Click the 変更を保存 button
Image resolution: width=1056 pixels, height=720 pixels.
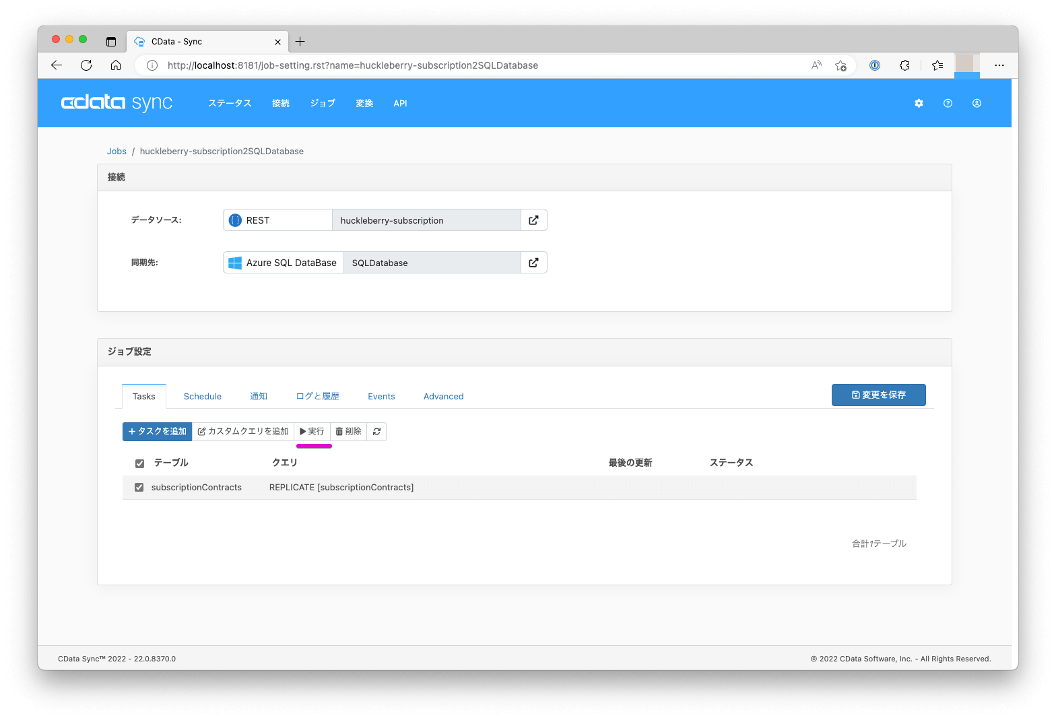[879, 395]
